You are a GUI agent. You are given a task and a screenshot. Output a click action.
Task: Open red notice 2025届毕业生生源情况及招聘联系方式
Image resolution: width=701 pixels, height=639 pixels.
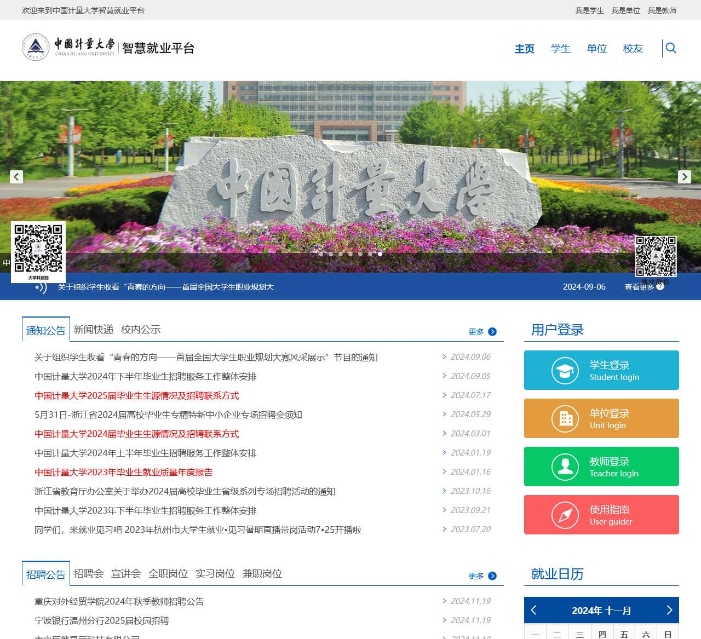coord(137,395)
